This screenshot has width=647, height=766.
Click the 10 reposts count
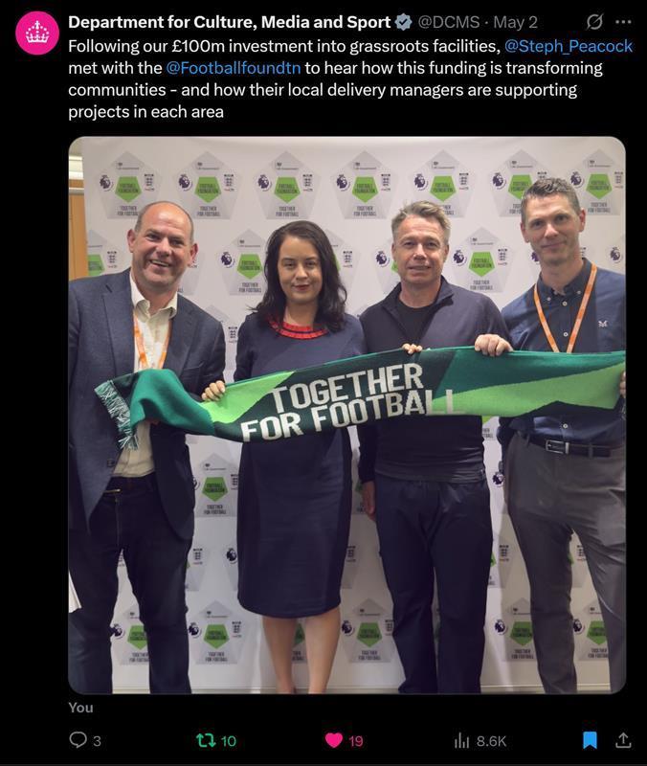click(229, 741)
